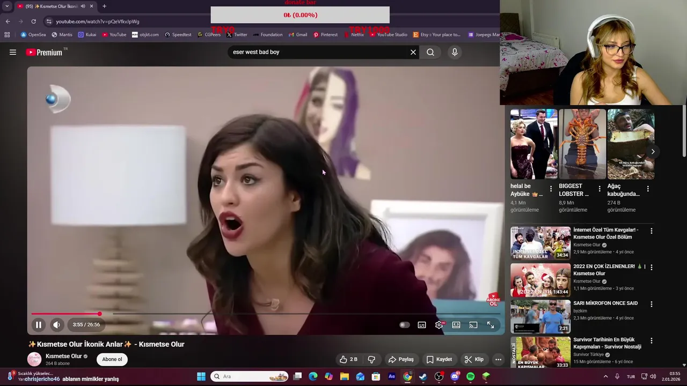Screen dimensions: 687x386
Task: Subscribe with the Abone ol button
Action: pos(112,359)
